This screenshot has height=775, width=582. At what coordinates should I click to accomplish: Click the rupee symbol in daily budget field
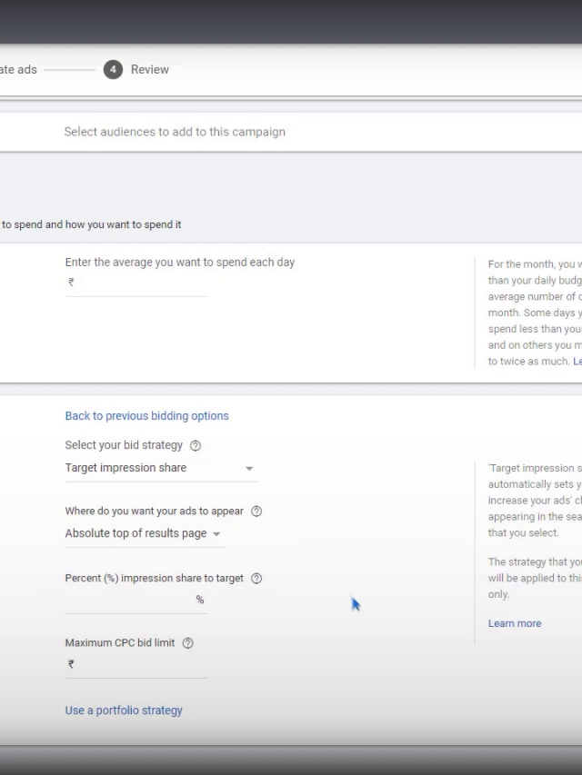point(71,283)
